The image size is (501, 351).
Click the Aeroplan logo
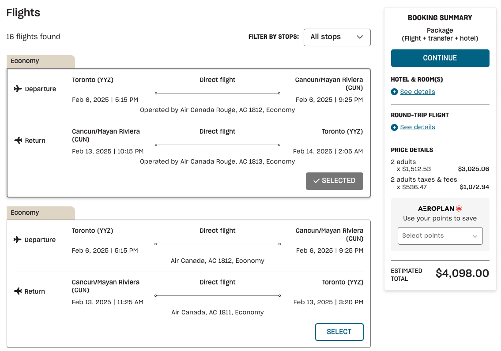tap(440, 209)
